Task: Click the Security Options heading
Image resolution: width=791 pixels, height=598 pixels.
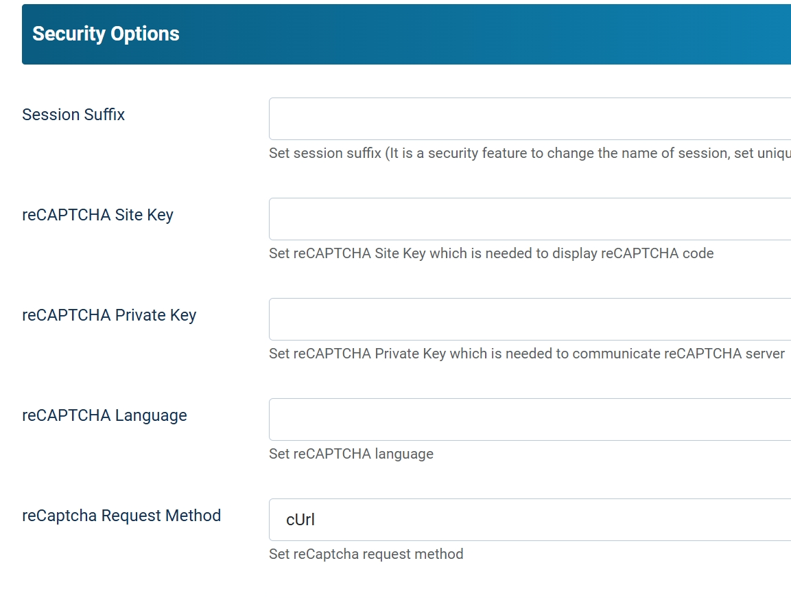Action: click(x=106, y=34)
